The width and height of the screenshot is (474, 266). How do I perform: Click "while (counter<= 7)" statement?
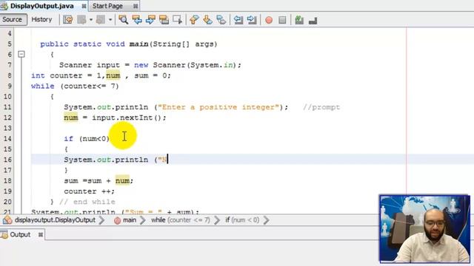point(75,86)
